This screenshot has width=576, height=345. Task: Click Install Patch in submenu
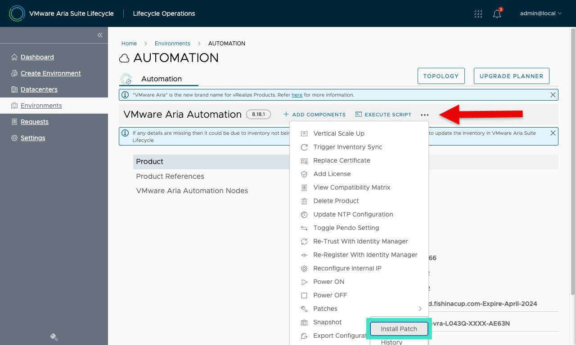pyautogui.click(x=399, y=329)
